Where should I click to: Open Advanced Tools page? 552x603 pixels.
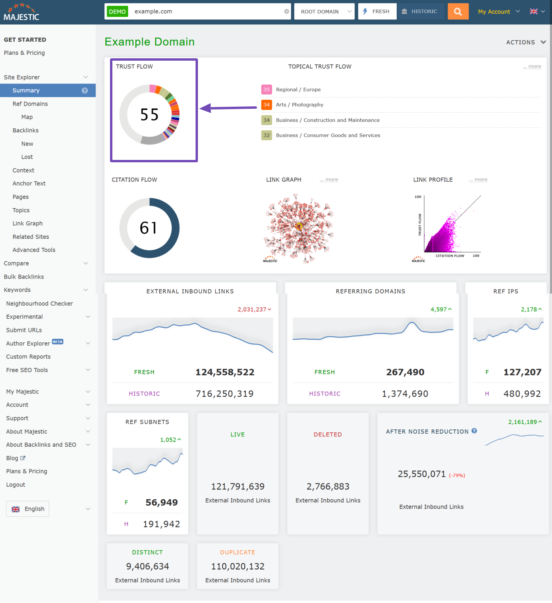(x=34, y=250)
